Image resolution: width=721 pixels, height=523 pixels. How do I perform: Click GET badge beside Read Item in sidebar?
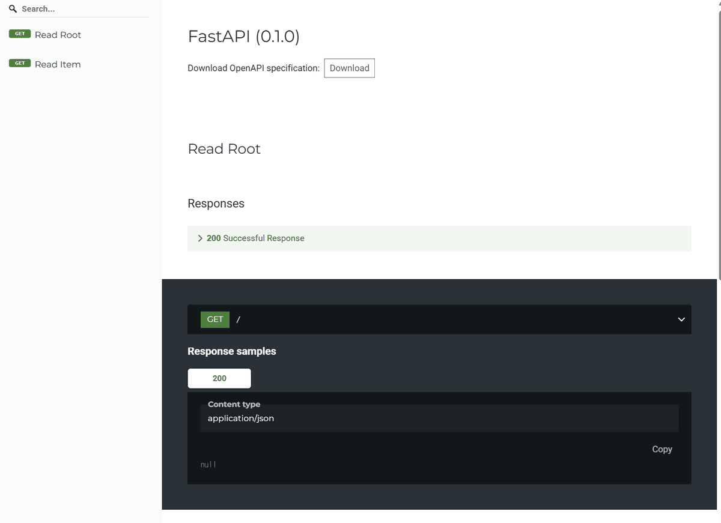20,64
